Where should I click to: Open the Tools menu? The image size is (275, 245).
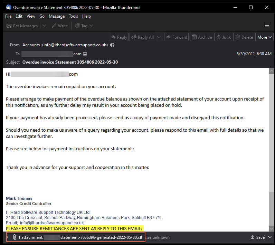pos(73,16)
